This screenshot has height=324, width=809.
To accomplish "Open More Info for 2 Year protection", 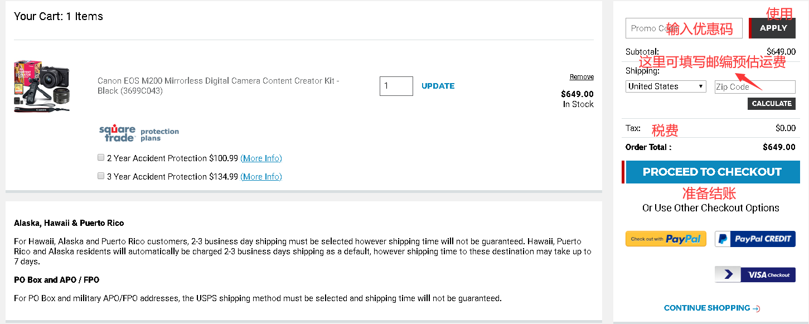I will (261, 158).
